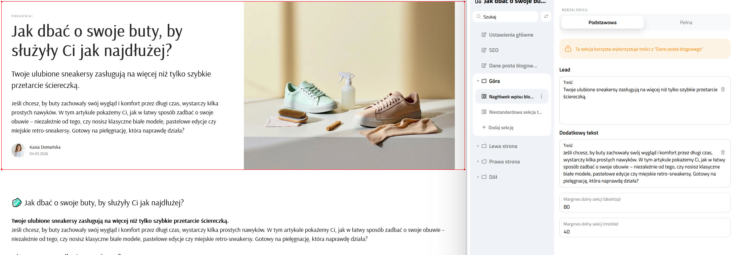734x255 pixels.
Task: Click the Szukaj search field
Action: (x=508, y=17)
